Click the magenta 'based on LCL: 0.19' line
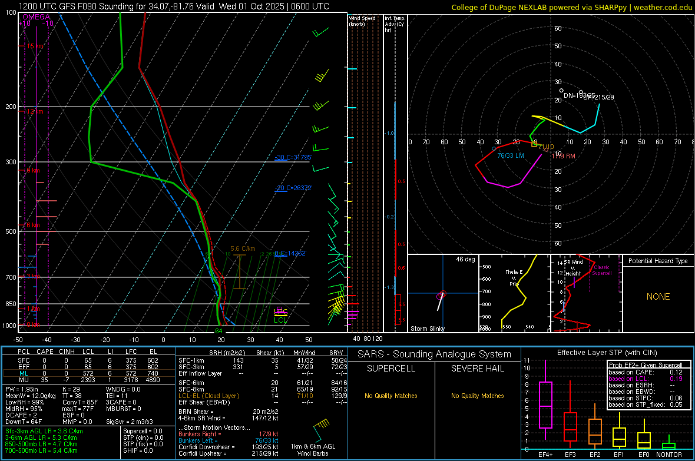Screen dimensions: 695x461 [646, 379]
